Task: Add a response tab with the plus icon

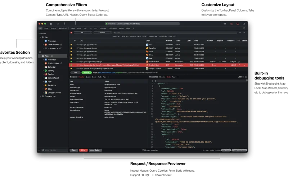Action: pos(178,77)
